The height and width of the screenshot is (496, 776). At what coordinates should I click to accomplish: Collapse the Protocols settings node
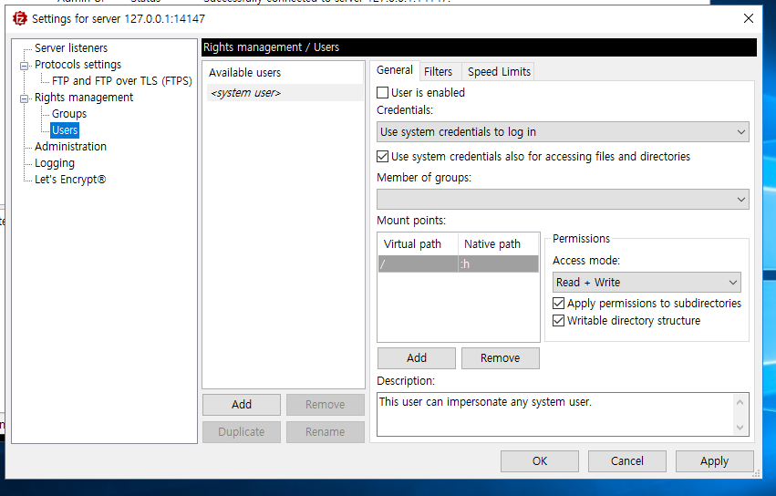pos(24,66)
